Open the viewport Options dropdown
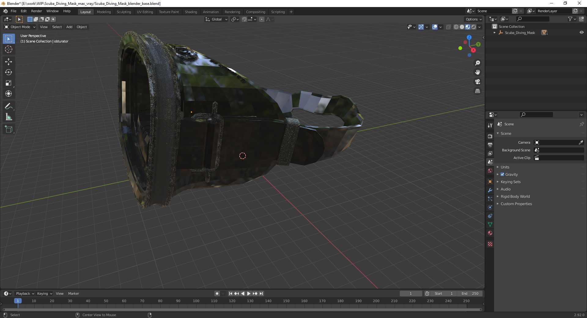 (474, 19)
